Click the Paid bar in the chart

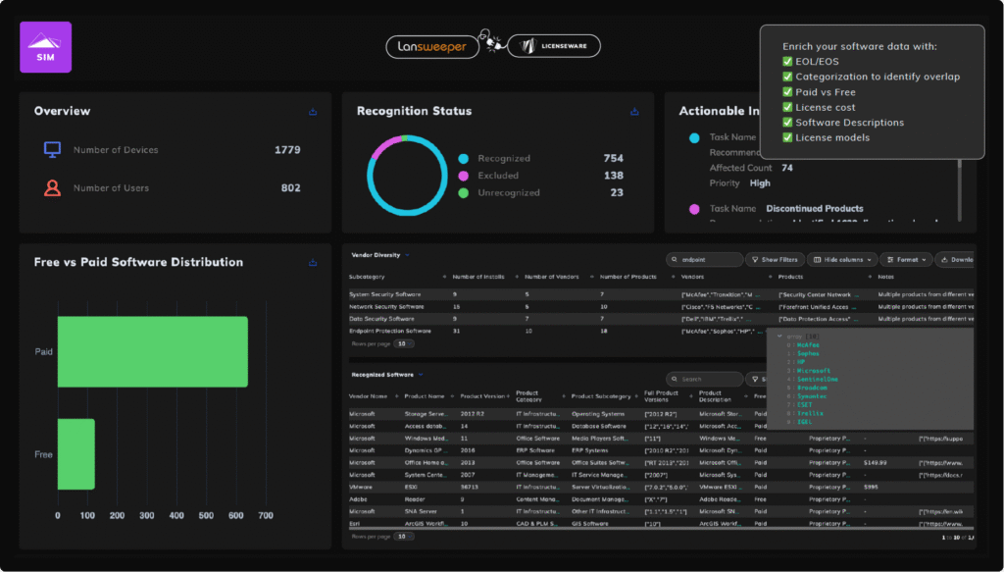pos(152,351)
